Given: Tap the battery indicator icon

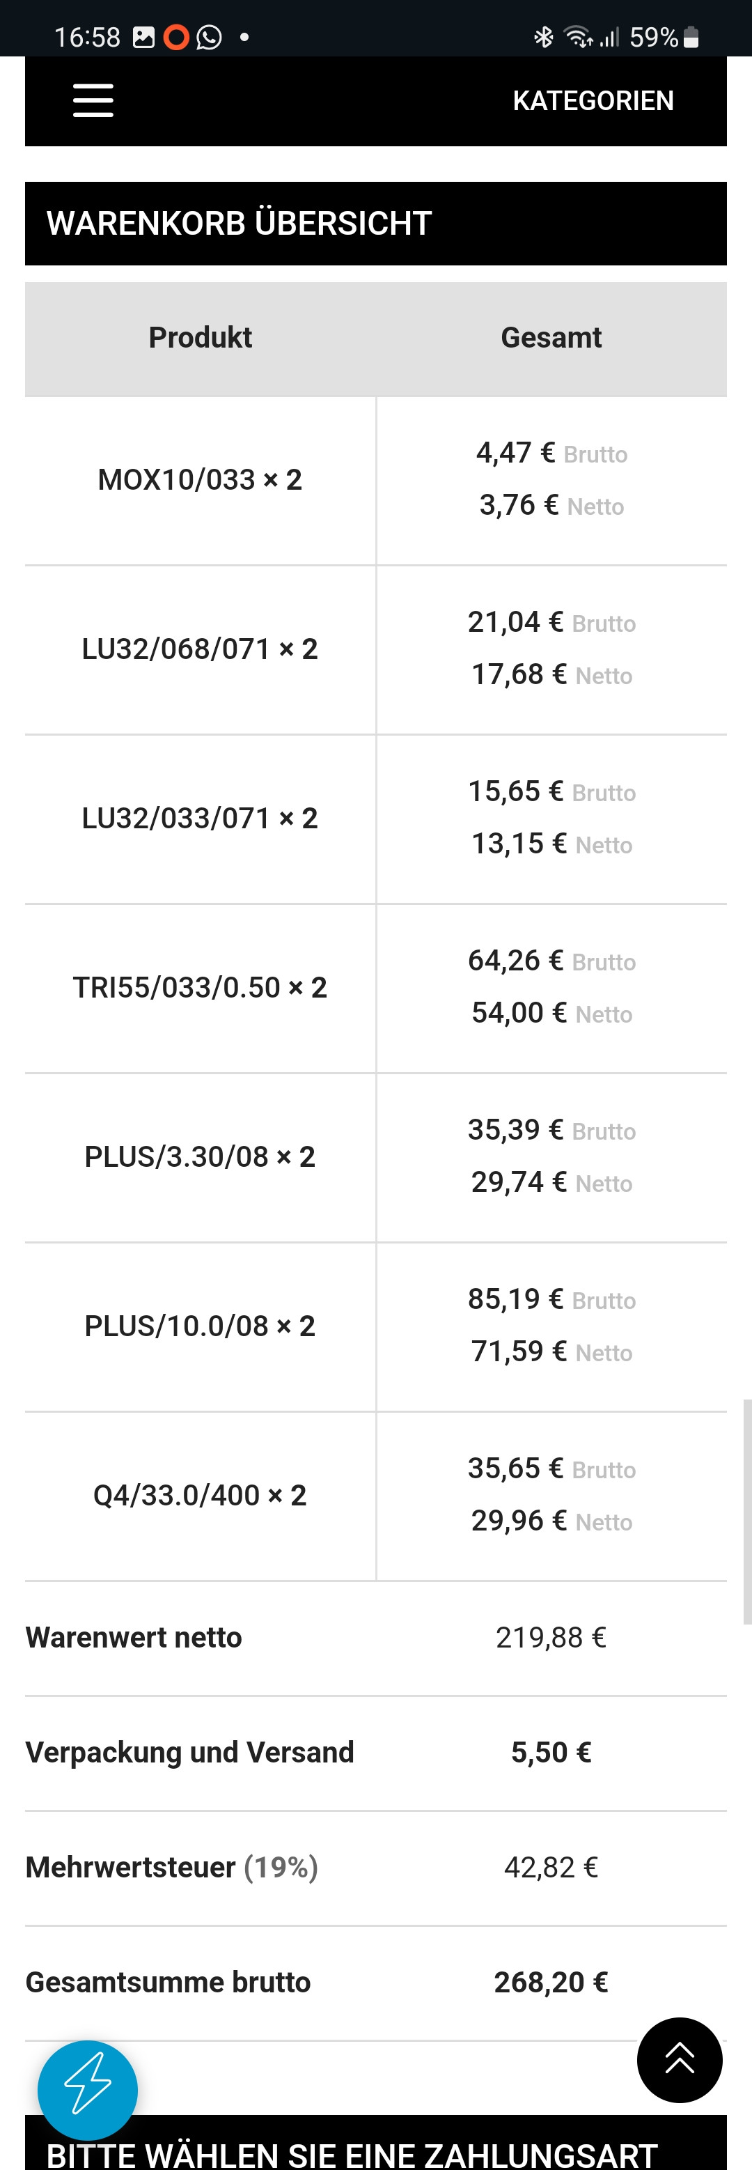Looking at the screenshot, I should coord(691,37).
